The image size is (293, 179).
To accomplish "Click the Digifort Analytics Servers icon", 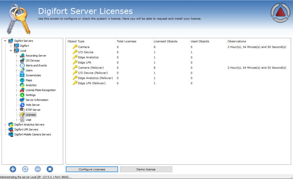I will click(x=11, y=125).
